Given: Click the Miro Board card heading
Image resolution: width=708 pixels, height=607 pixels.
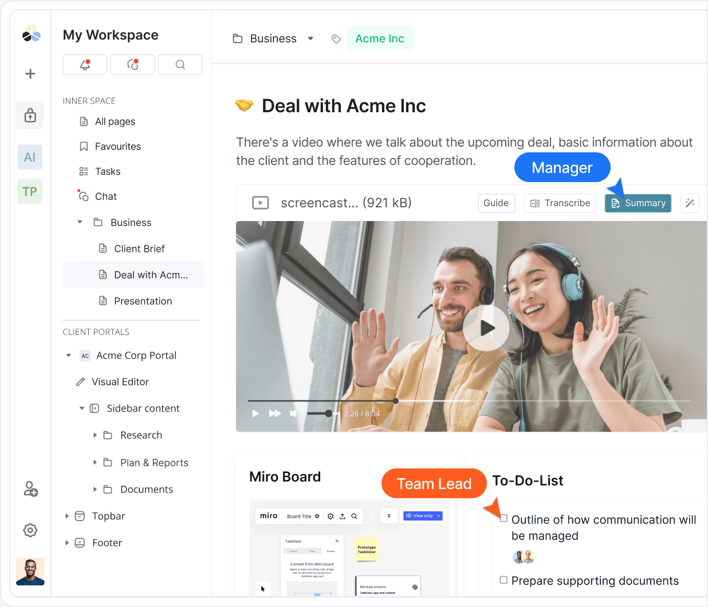Looking at the screenshot, I should (285, 476).
